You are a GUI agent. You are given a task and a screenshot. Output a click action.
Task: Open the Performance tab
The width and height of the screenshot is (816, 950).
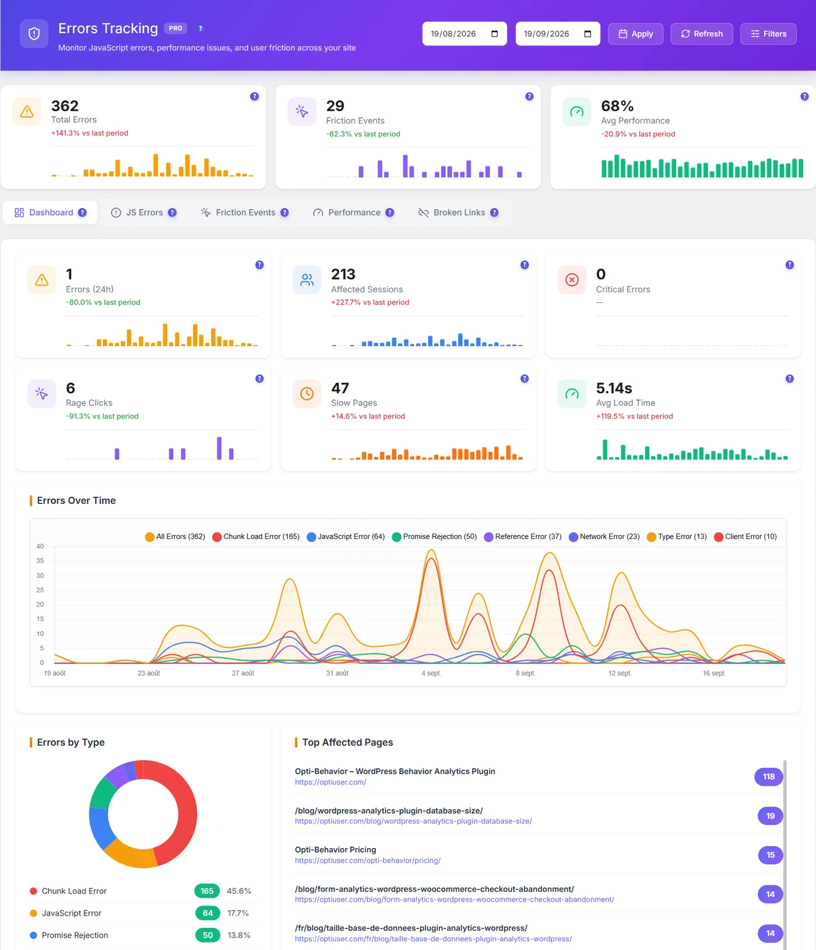(353, 213)
